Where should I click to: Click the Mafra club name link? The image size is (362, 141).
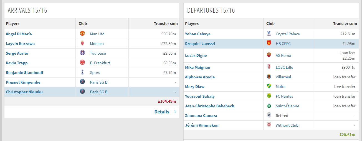click(280, 87)
